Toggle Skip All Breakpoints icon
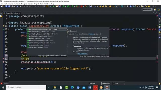Viewport: 161px width, 90px height. tap(21, 6)
